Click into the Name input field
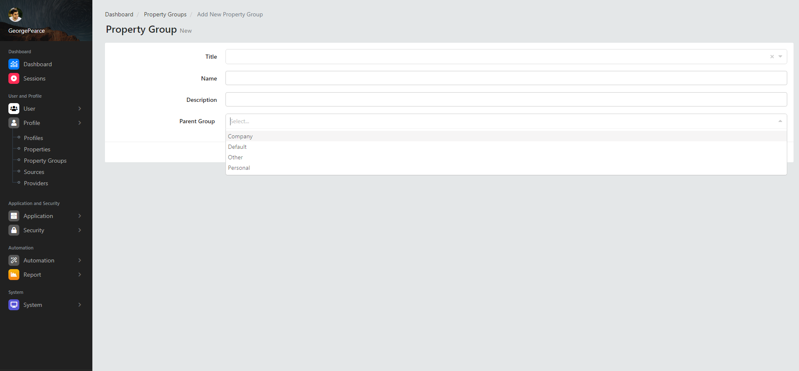The height and width of the screenshot is (371, 799). (506, 78)
